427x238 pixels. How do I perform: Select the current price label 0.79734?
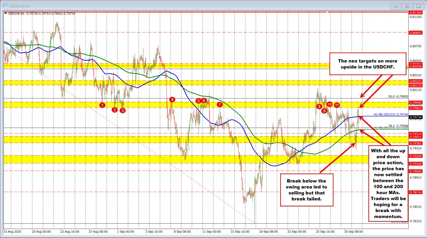[x=416, y=117]
